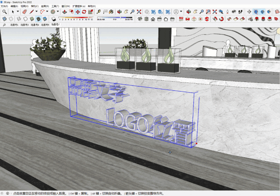Screen dimensions: 280x196
Task: Click the red move point at selection corner
Action: coord(196,144)
